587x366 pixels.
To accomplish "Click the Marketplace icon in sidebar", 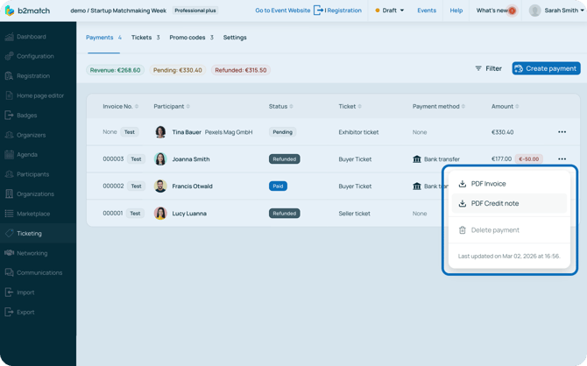I will (10, 214).
